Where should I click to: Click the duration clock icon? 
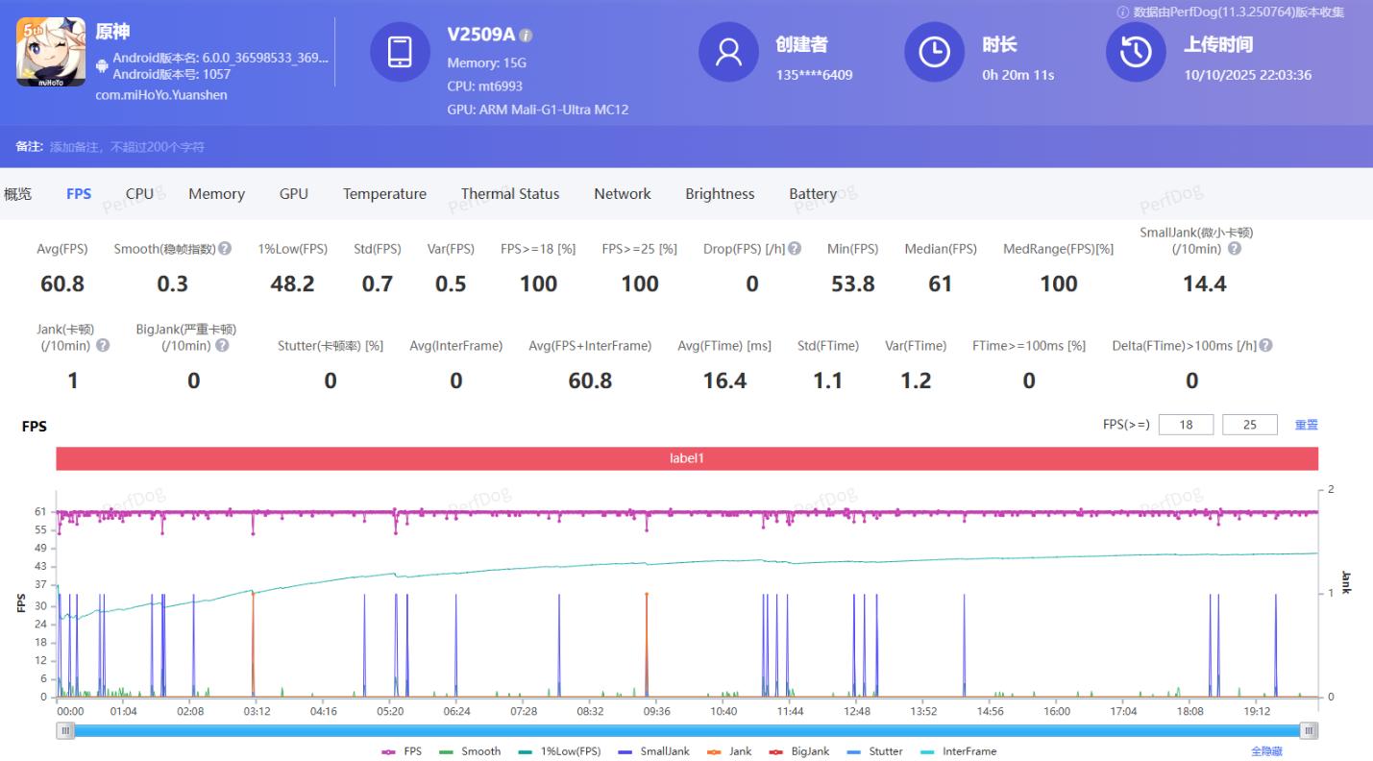tap(934, 52)
